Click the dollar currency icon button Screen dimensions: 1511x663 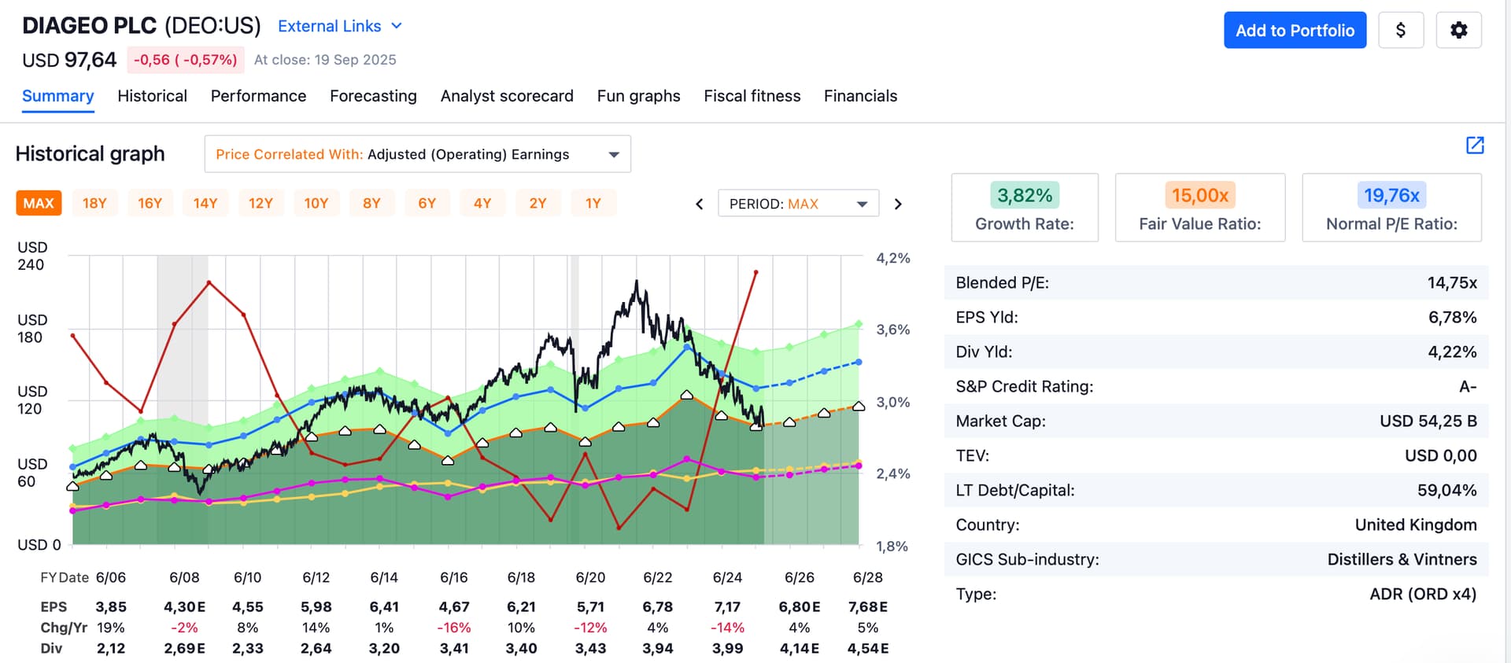tap(1401, 31)
